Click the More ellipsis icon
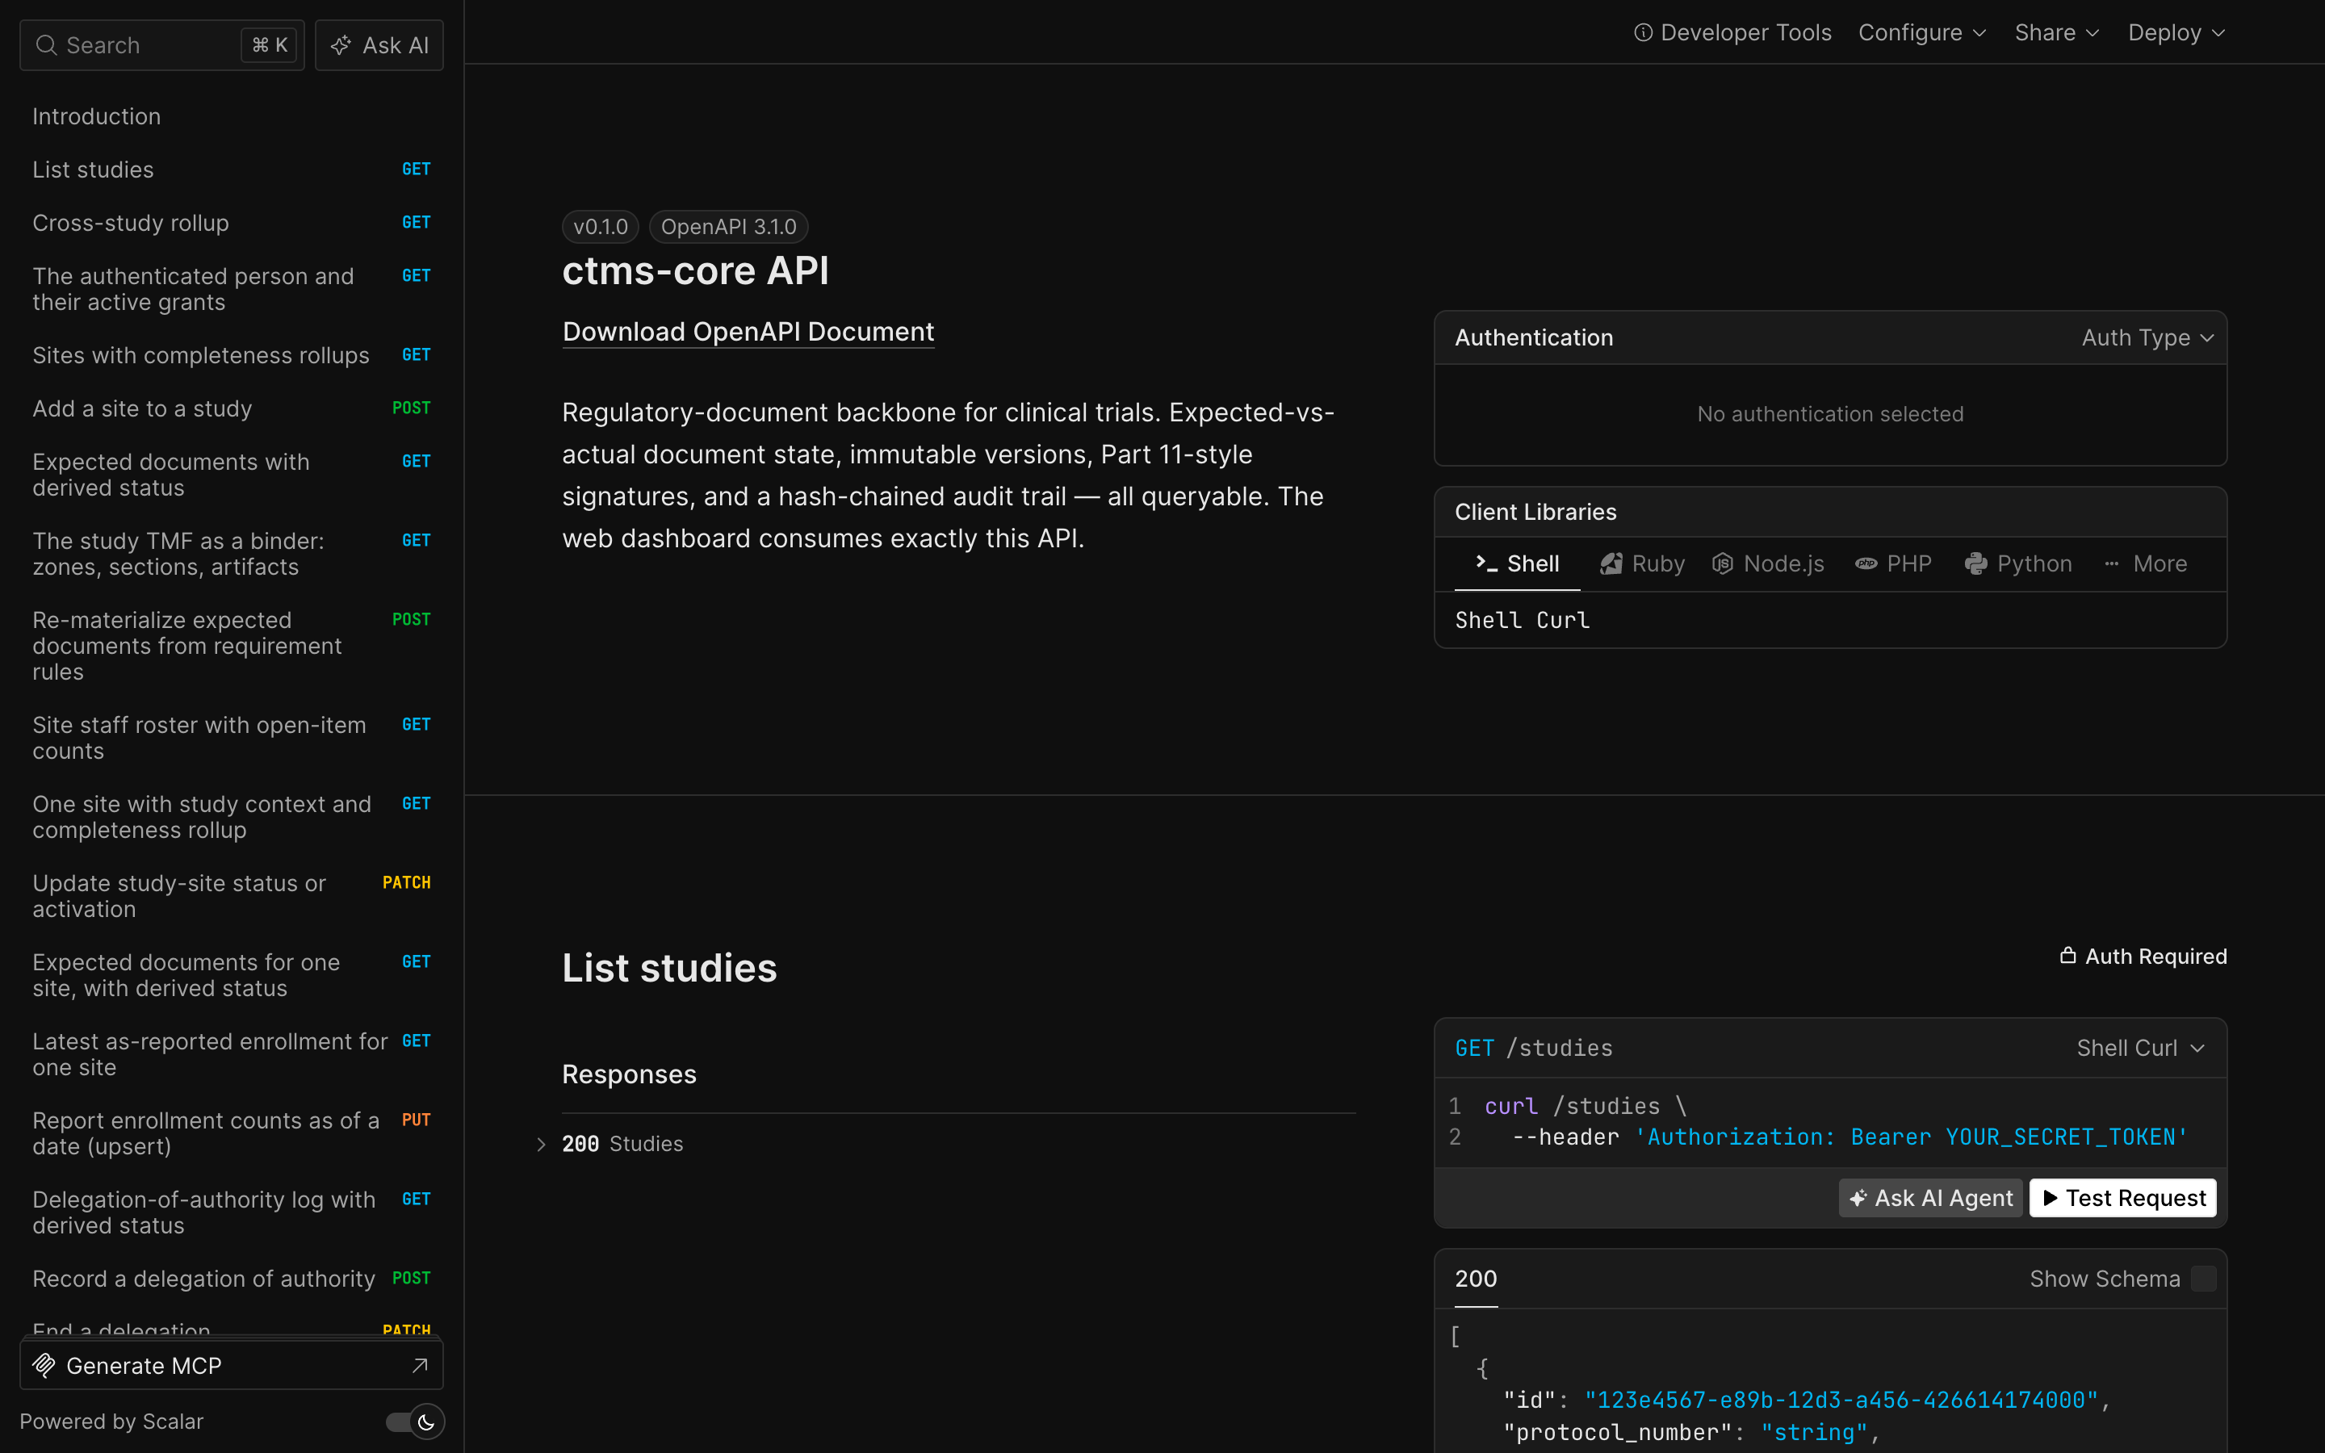Viewport: 2325px width, 1453px height. pyautogui.click(x=2112, y=564)
